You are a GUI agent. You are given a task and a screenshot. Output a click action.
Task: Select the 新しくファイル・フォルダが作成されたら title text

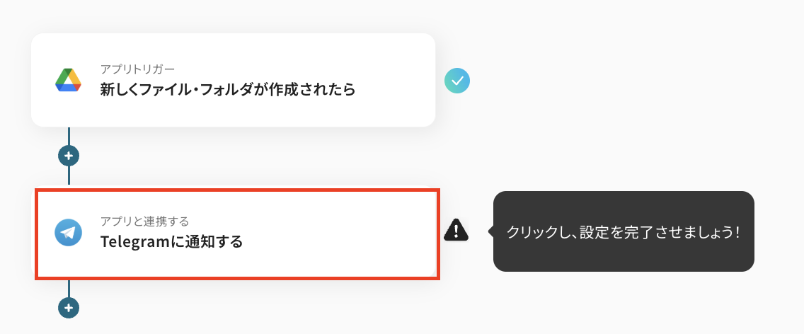tap(227, 90)
